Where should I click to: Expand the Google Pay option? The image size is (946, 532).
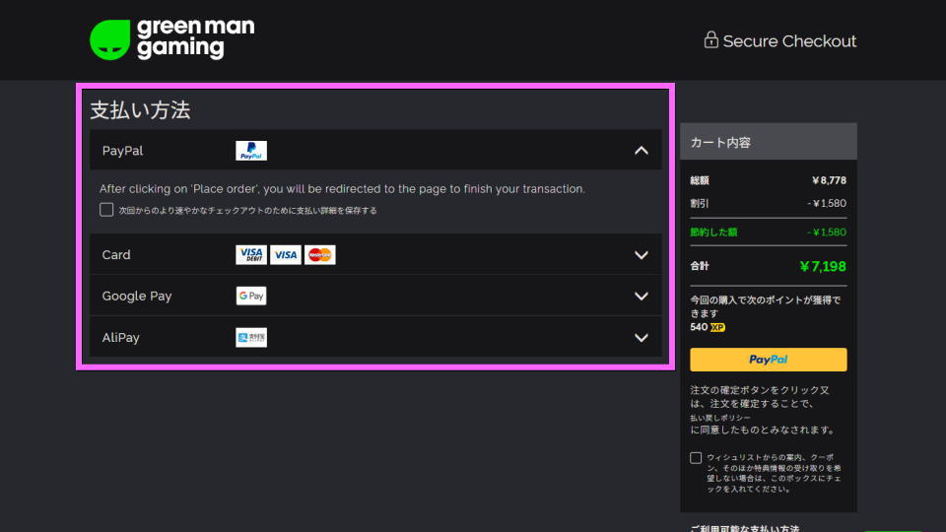642,297
